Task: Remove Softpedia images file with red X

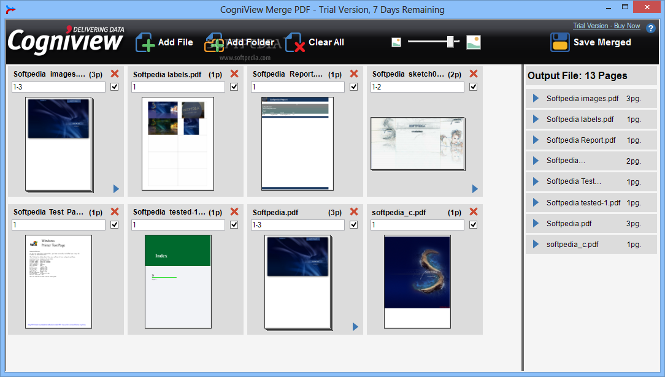Action: click(115, 74)
